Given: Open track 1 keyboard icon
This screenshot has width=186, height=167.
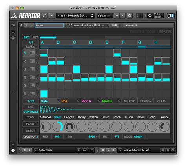Looking at the screenshot, I should (32, 53).
